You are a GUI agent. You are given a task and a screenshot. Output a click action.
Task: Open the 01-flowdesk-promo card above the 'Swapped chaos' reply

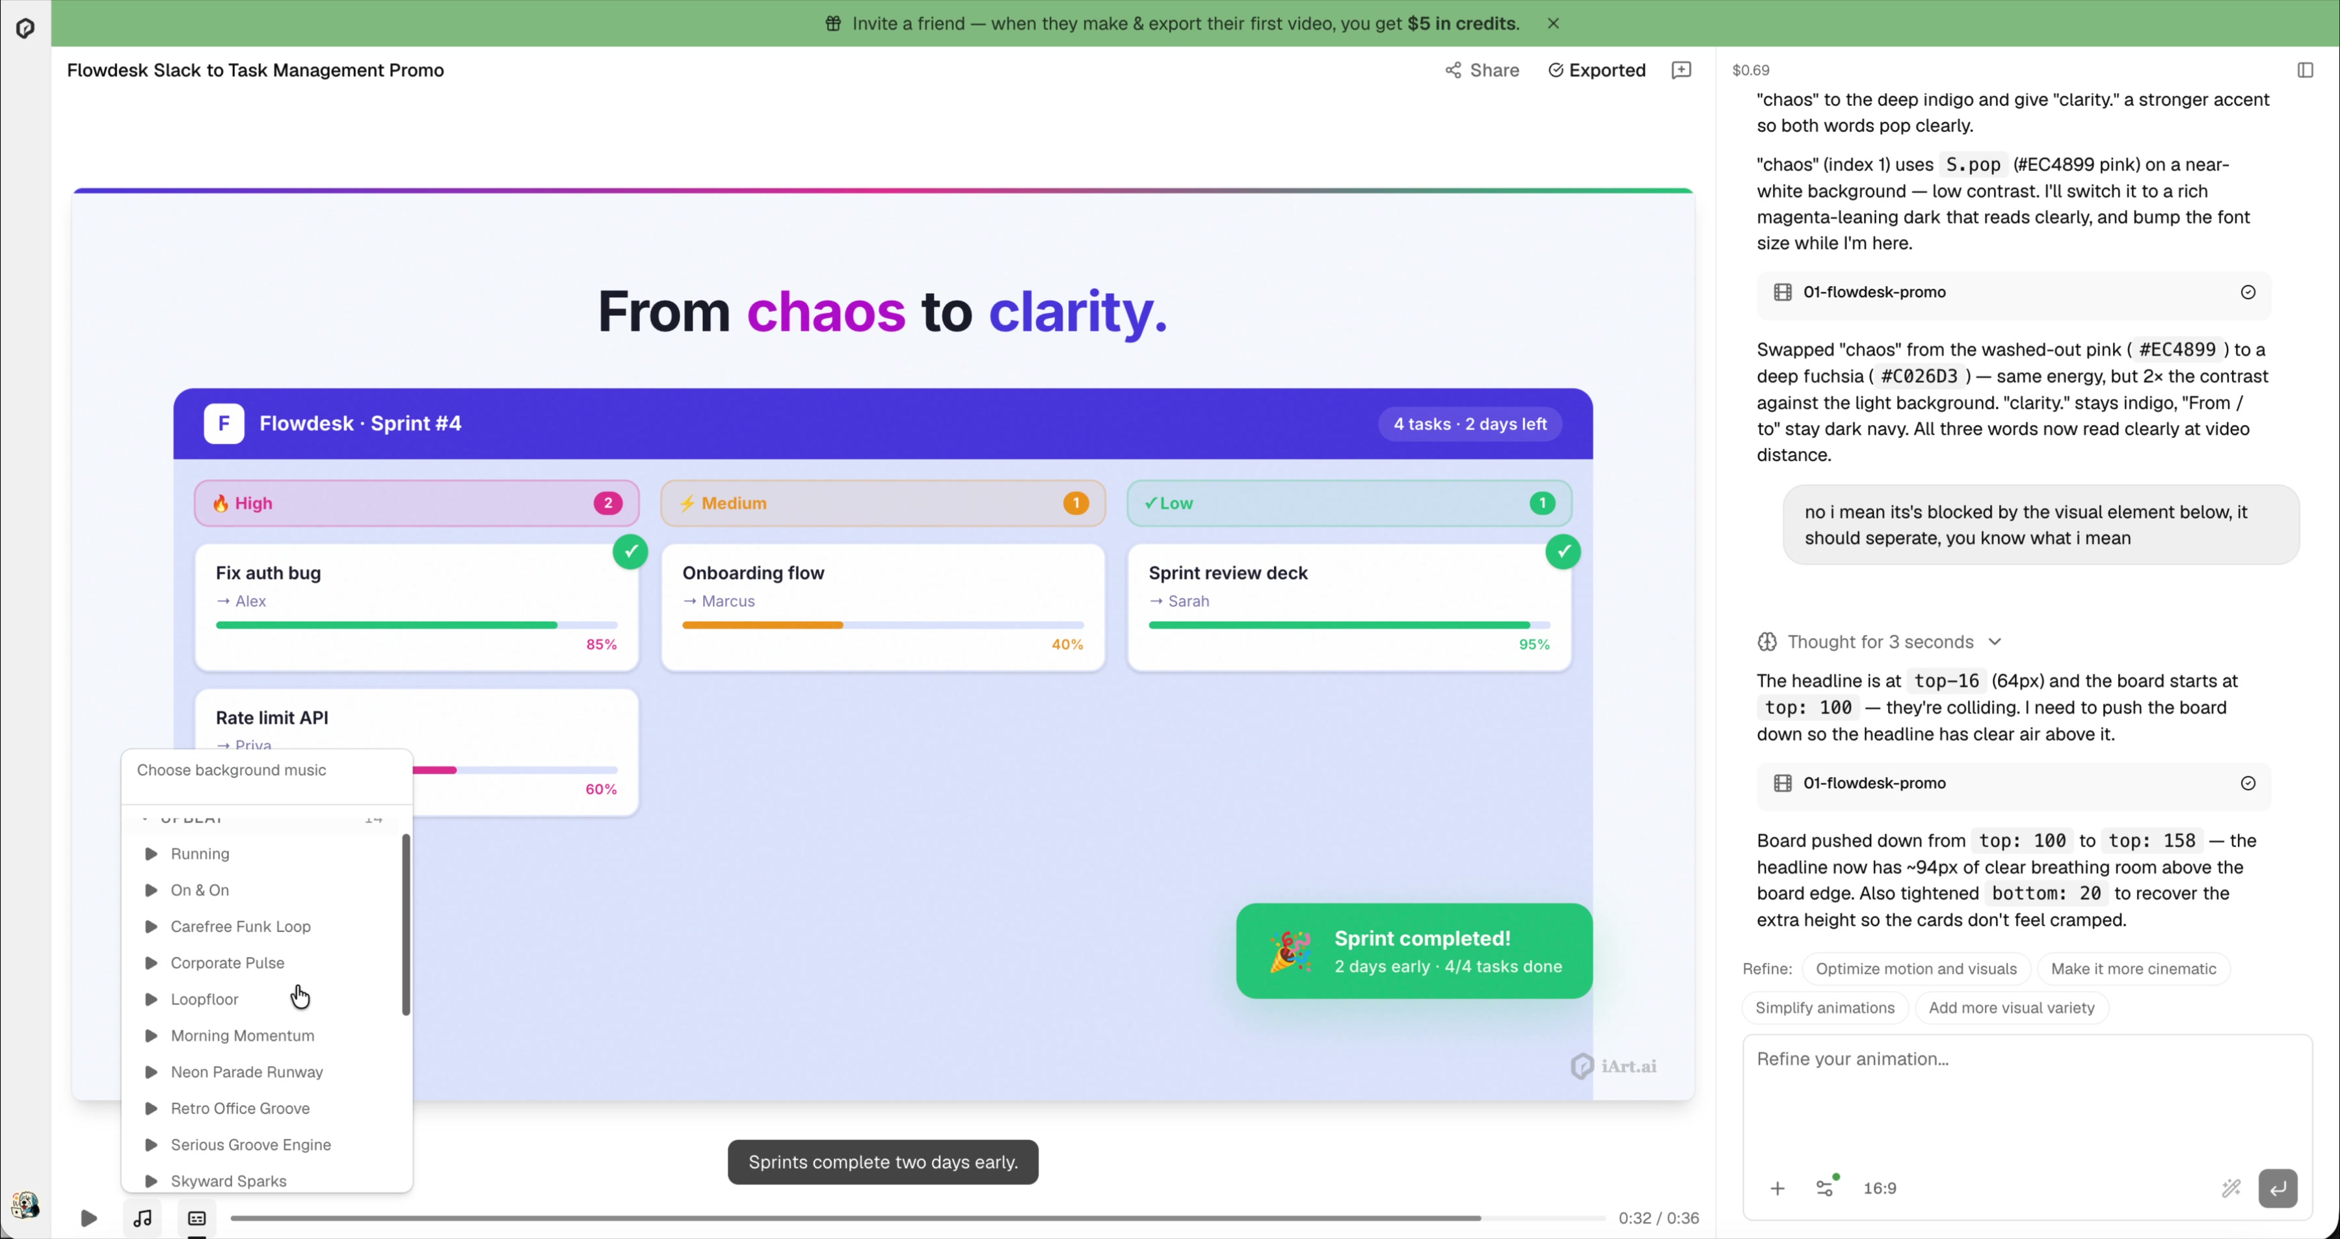tap(2014, 293)
